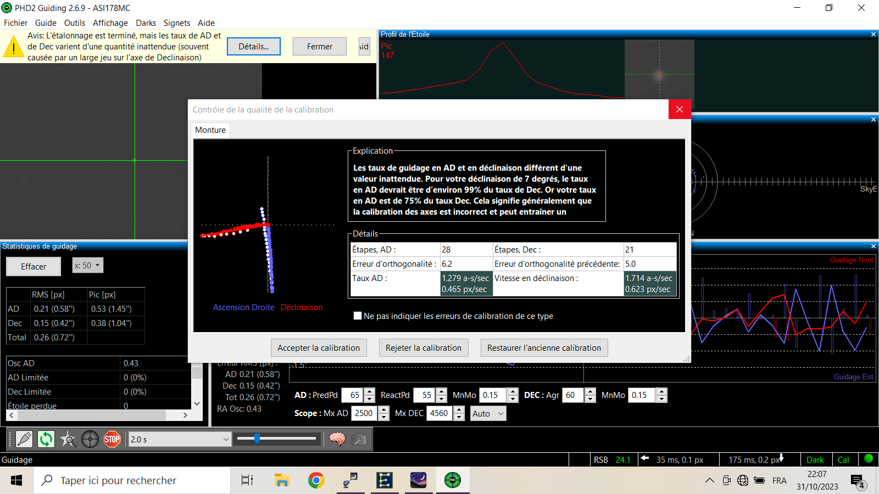
Task: Switch to the PHD2 taskbar icon
Action: coord(453,480)
